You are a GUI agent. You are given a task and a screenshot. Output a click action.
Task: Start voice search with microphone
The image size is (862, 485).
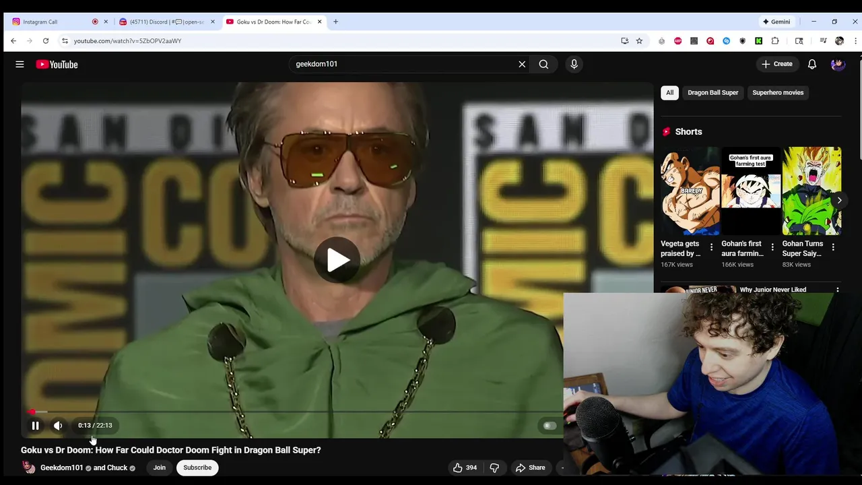coord(574,64)
